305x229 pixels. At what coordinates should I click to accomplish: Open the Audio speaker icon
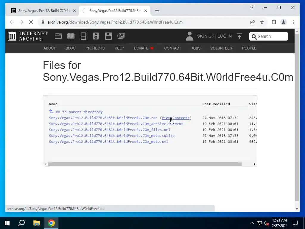click(96, 36)
